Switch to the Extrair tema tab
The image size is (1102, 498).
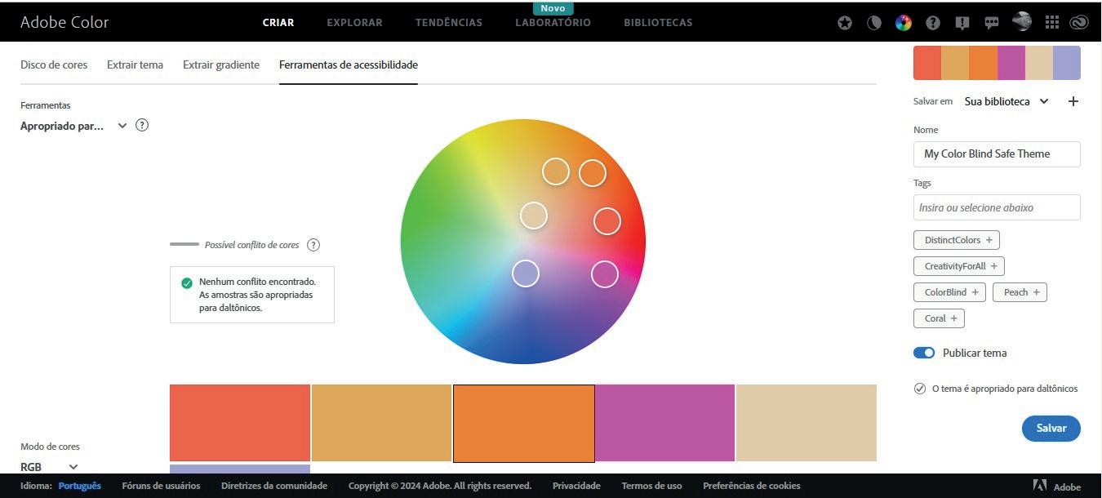coord(135,64)
